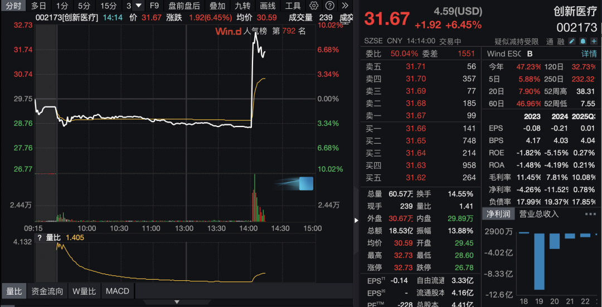The image size is (602, 307).
Task: Expand more toolbar options with double chevron
Action: coord(345,6)
